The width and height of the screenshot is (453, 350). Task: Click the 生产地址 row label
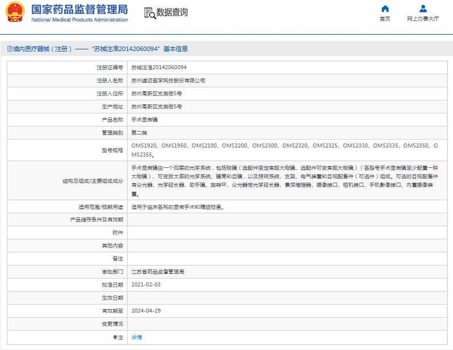[112, 107]
